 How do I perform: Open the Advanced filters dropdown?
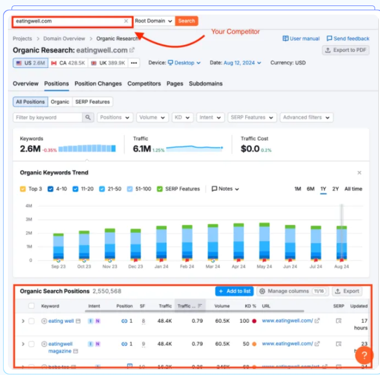[307, 118]
